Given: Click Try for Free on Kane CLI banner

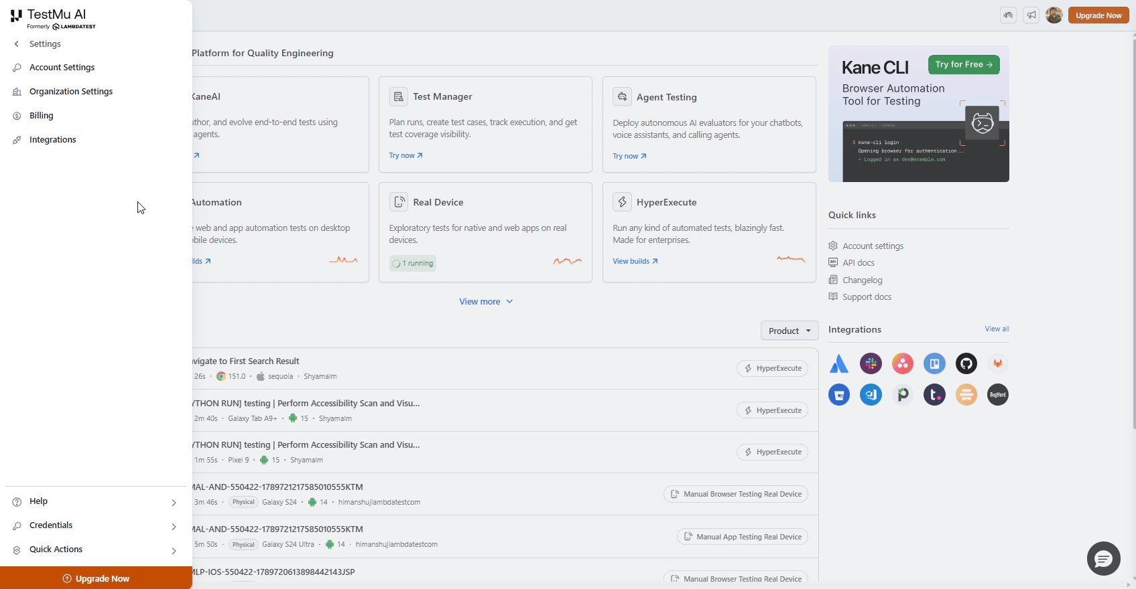Looking at the screenshot, I should click(x=964, y=65).
